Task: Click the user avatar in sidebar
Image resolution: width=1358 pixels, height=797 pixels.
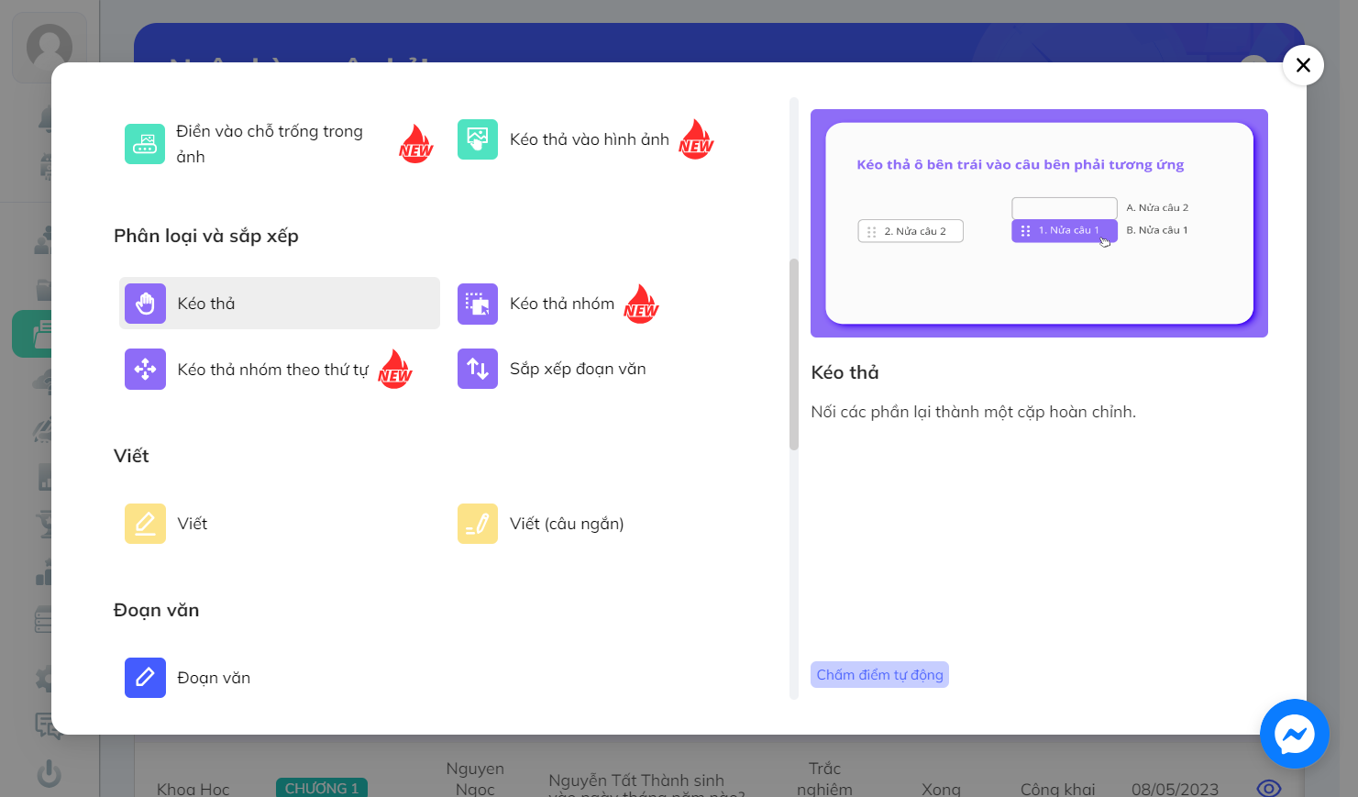Action: point(50,46)
